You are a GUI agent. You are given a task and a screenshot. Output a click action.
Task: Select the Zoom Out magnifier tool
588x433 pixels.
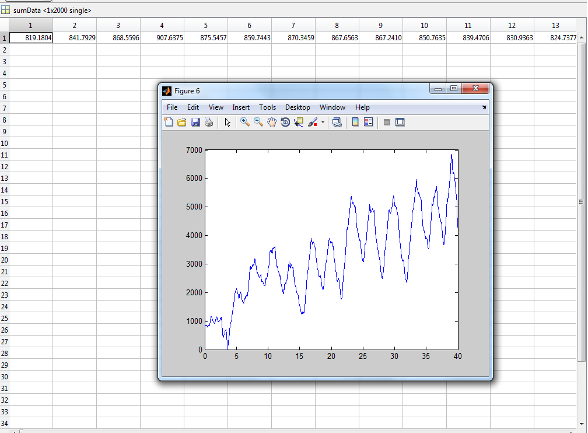(x=258, y=122)
